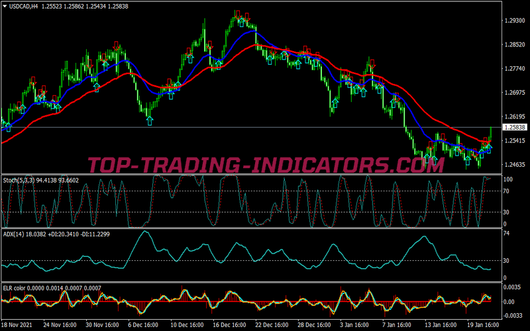Click the 1.28520 price scale label

(x=515, y=44)
